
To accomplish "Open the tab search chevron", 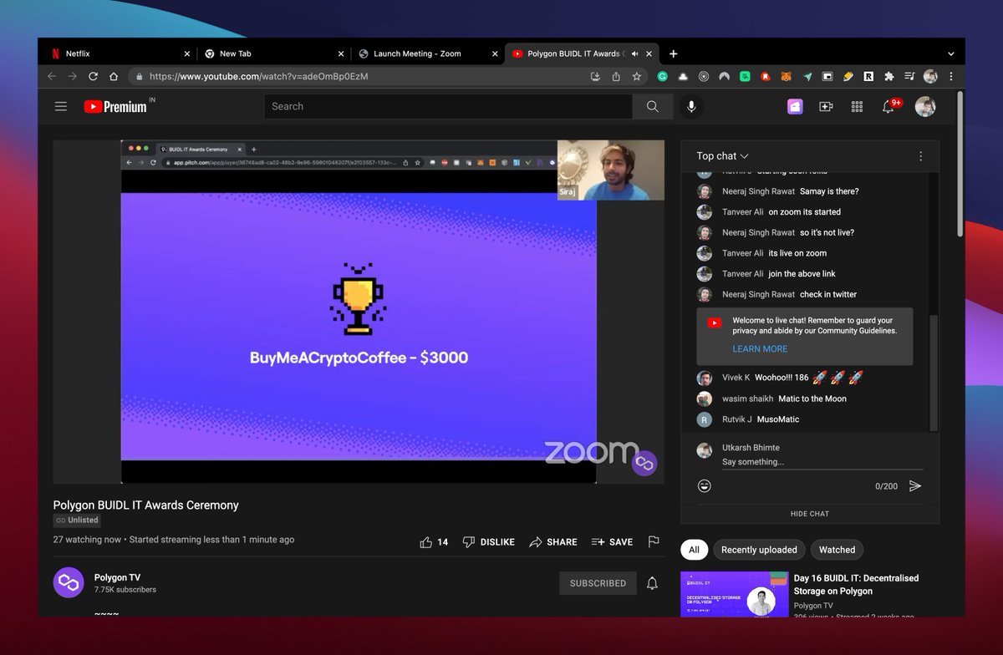I will [950, 53].
